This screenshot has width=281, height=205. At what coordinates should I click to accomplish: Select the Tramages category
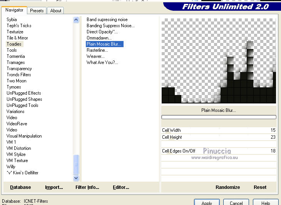pos(16,62)
